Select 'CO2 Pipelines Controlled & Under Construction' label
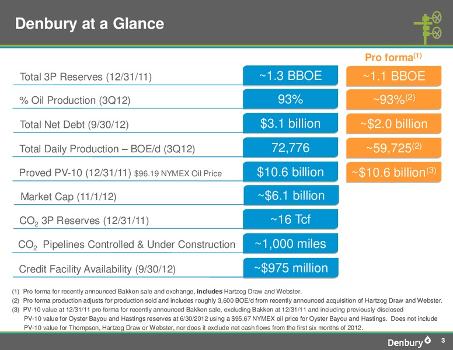453x350 pixels. pos(127,245)
